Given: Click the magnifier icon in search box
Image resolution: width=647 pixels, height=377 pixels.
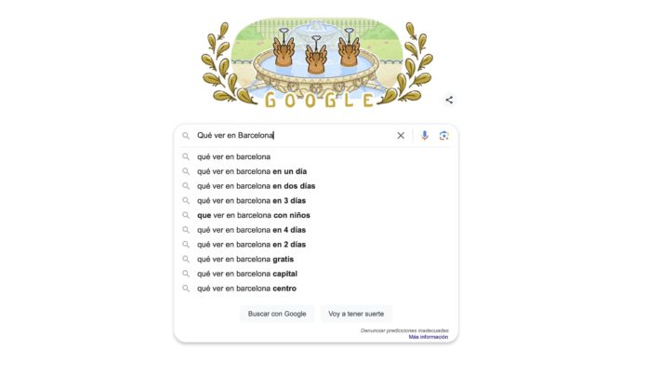Looking at the screenshot, I should pos(186,136).
